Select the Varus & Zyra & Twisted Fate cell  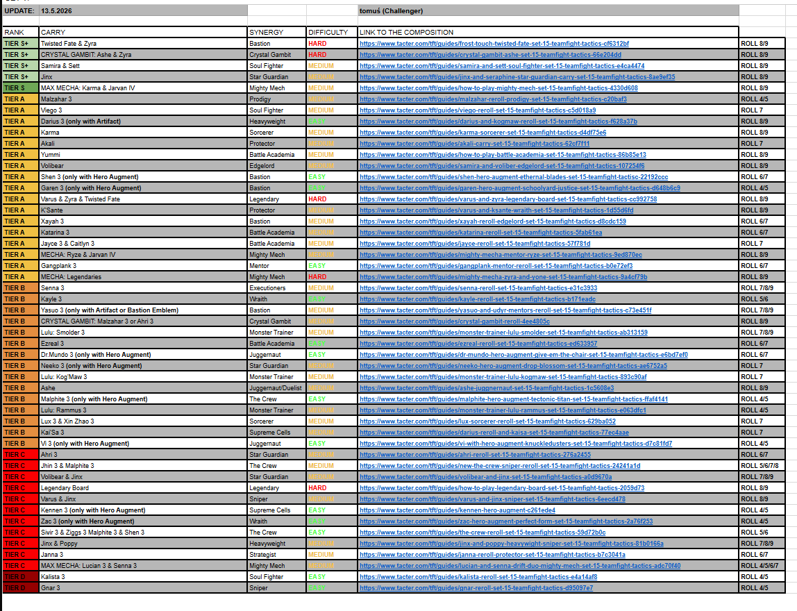pyautogui.click(x=143, y=199)
